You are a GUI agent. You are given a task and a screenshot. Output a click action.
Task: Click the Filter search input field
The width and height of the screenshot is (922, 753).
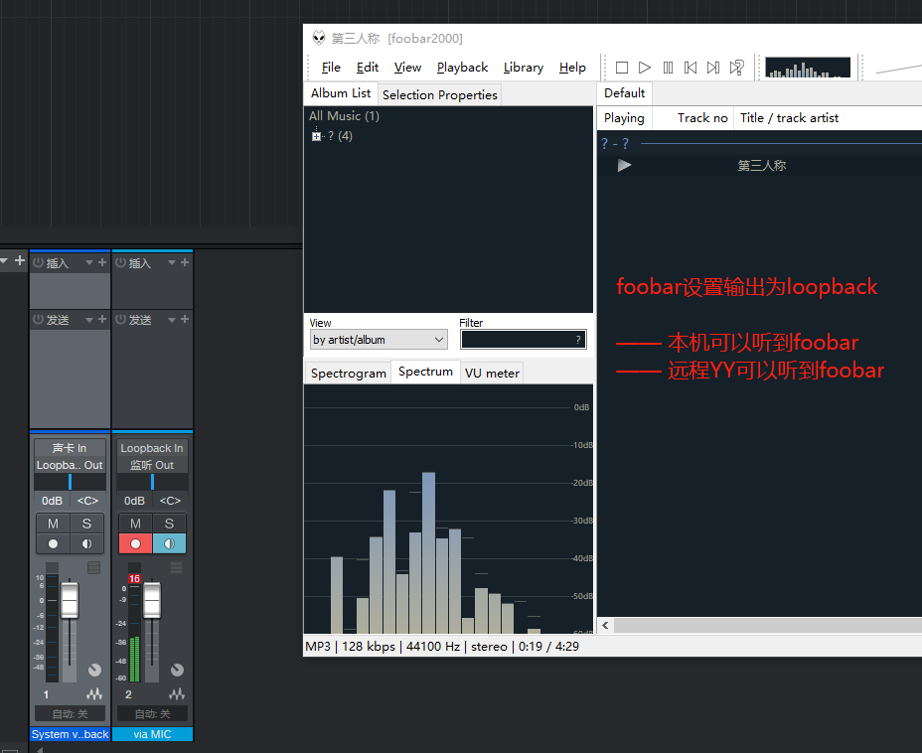click(517, 340)
